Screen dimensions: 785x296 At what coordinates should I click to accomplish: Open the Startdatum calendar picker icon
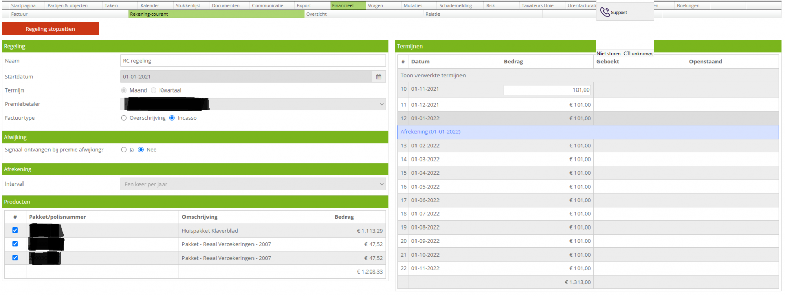[378, 77]
